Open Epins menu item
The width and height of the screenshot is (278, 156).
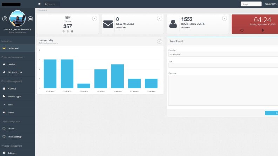tap(18, 105)
